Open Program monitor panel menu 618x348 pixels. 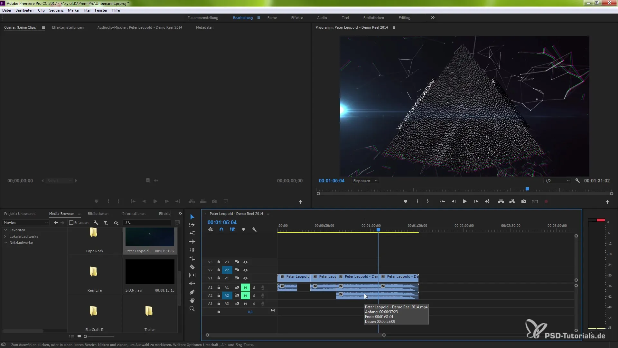tap(394, 28)
